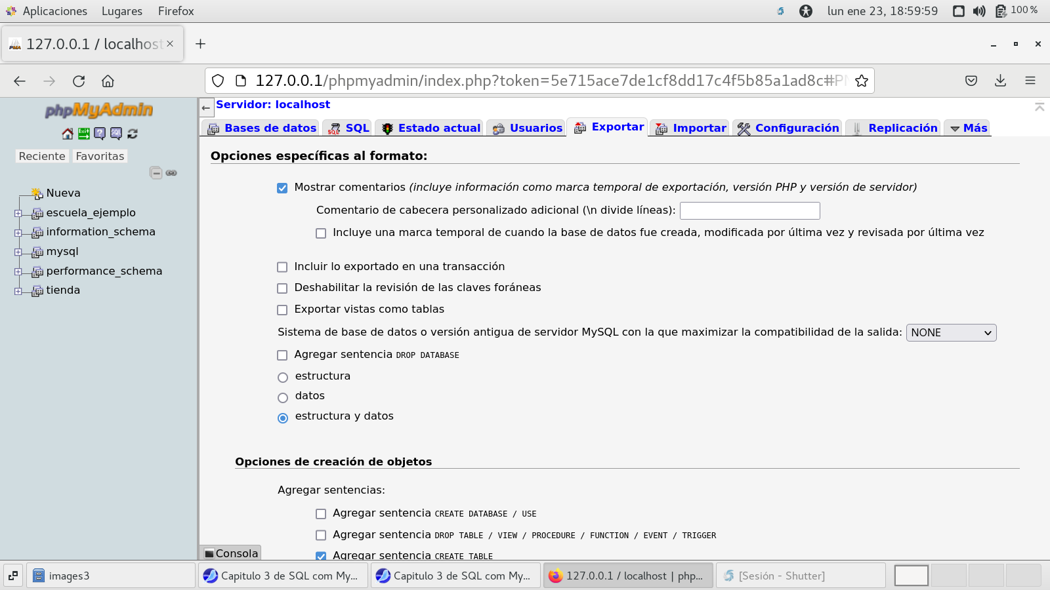Viewport: 1050px width, 590px height.
Task: Click the SQL documentation bubble icon in sidebar
Action: coord(116,134)
